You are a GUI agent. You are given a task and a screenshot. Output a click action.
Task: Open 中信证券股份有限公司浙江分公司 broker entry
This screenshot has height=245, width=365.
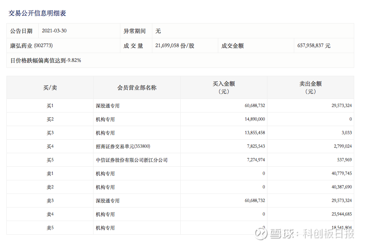pos(132,160)
